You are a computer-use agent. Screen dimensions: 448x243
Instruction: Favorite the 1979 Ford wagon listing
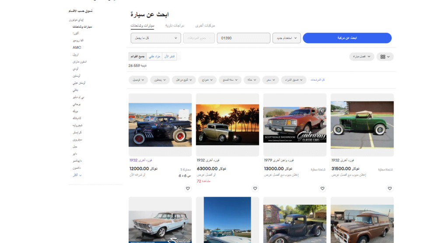322,188
